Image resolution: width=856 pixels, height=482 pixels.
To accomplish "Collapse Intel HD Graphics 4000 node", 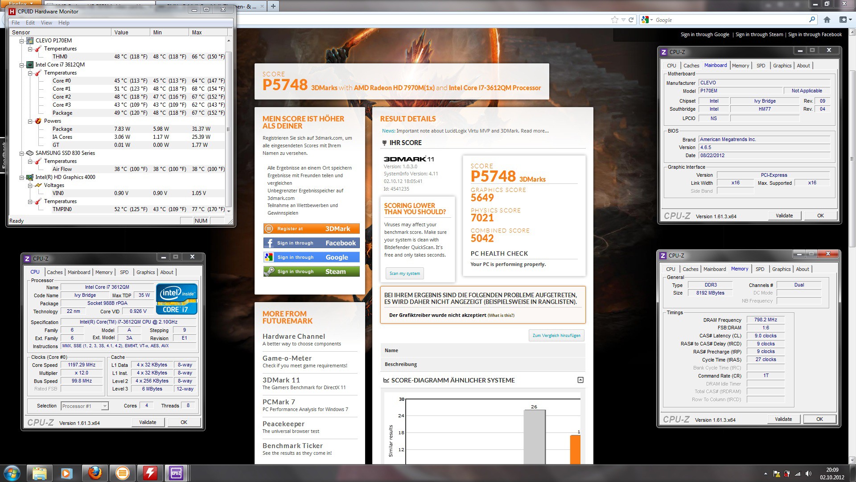I will click(x=21, y=177).
